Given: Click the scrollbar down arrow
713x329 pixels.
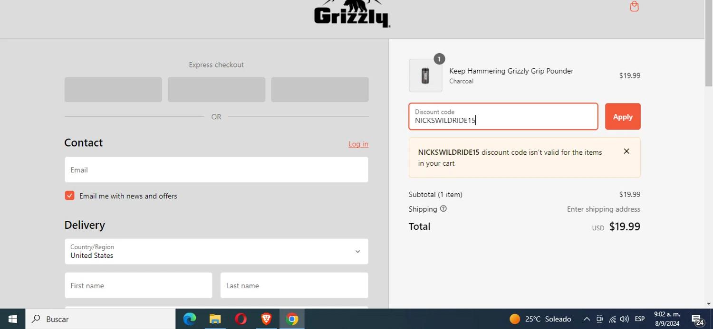Looking at the screenshot, I should tap(709, 304).
